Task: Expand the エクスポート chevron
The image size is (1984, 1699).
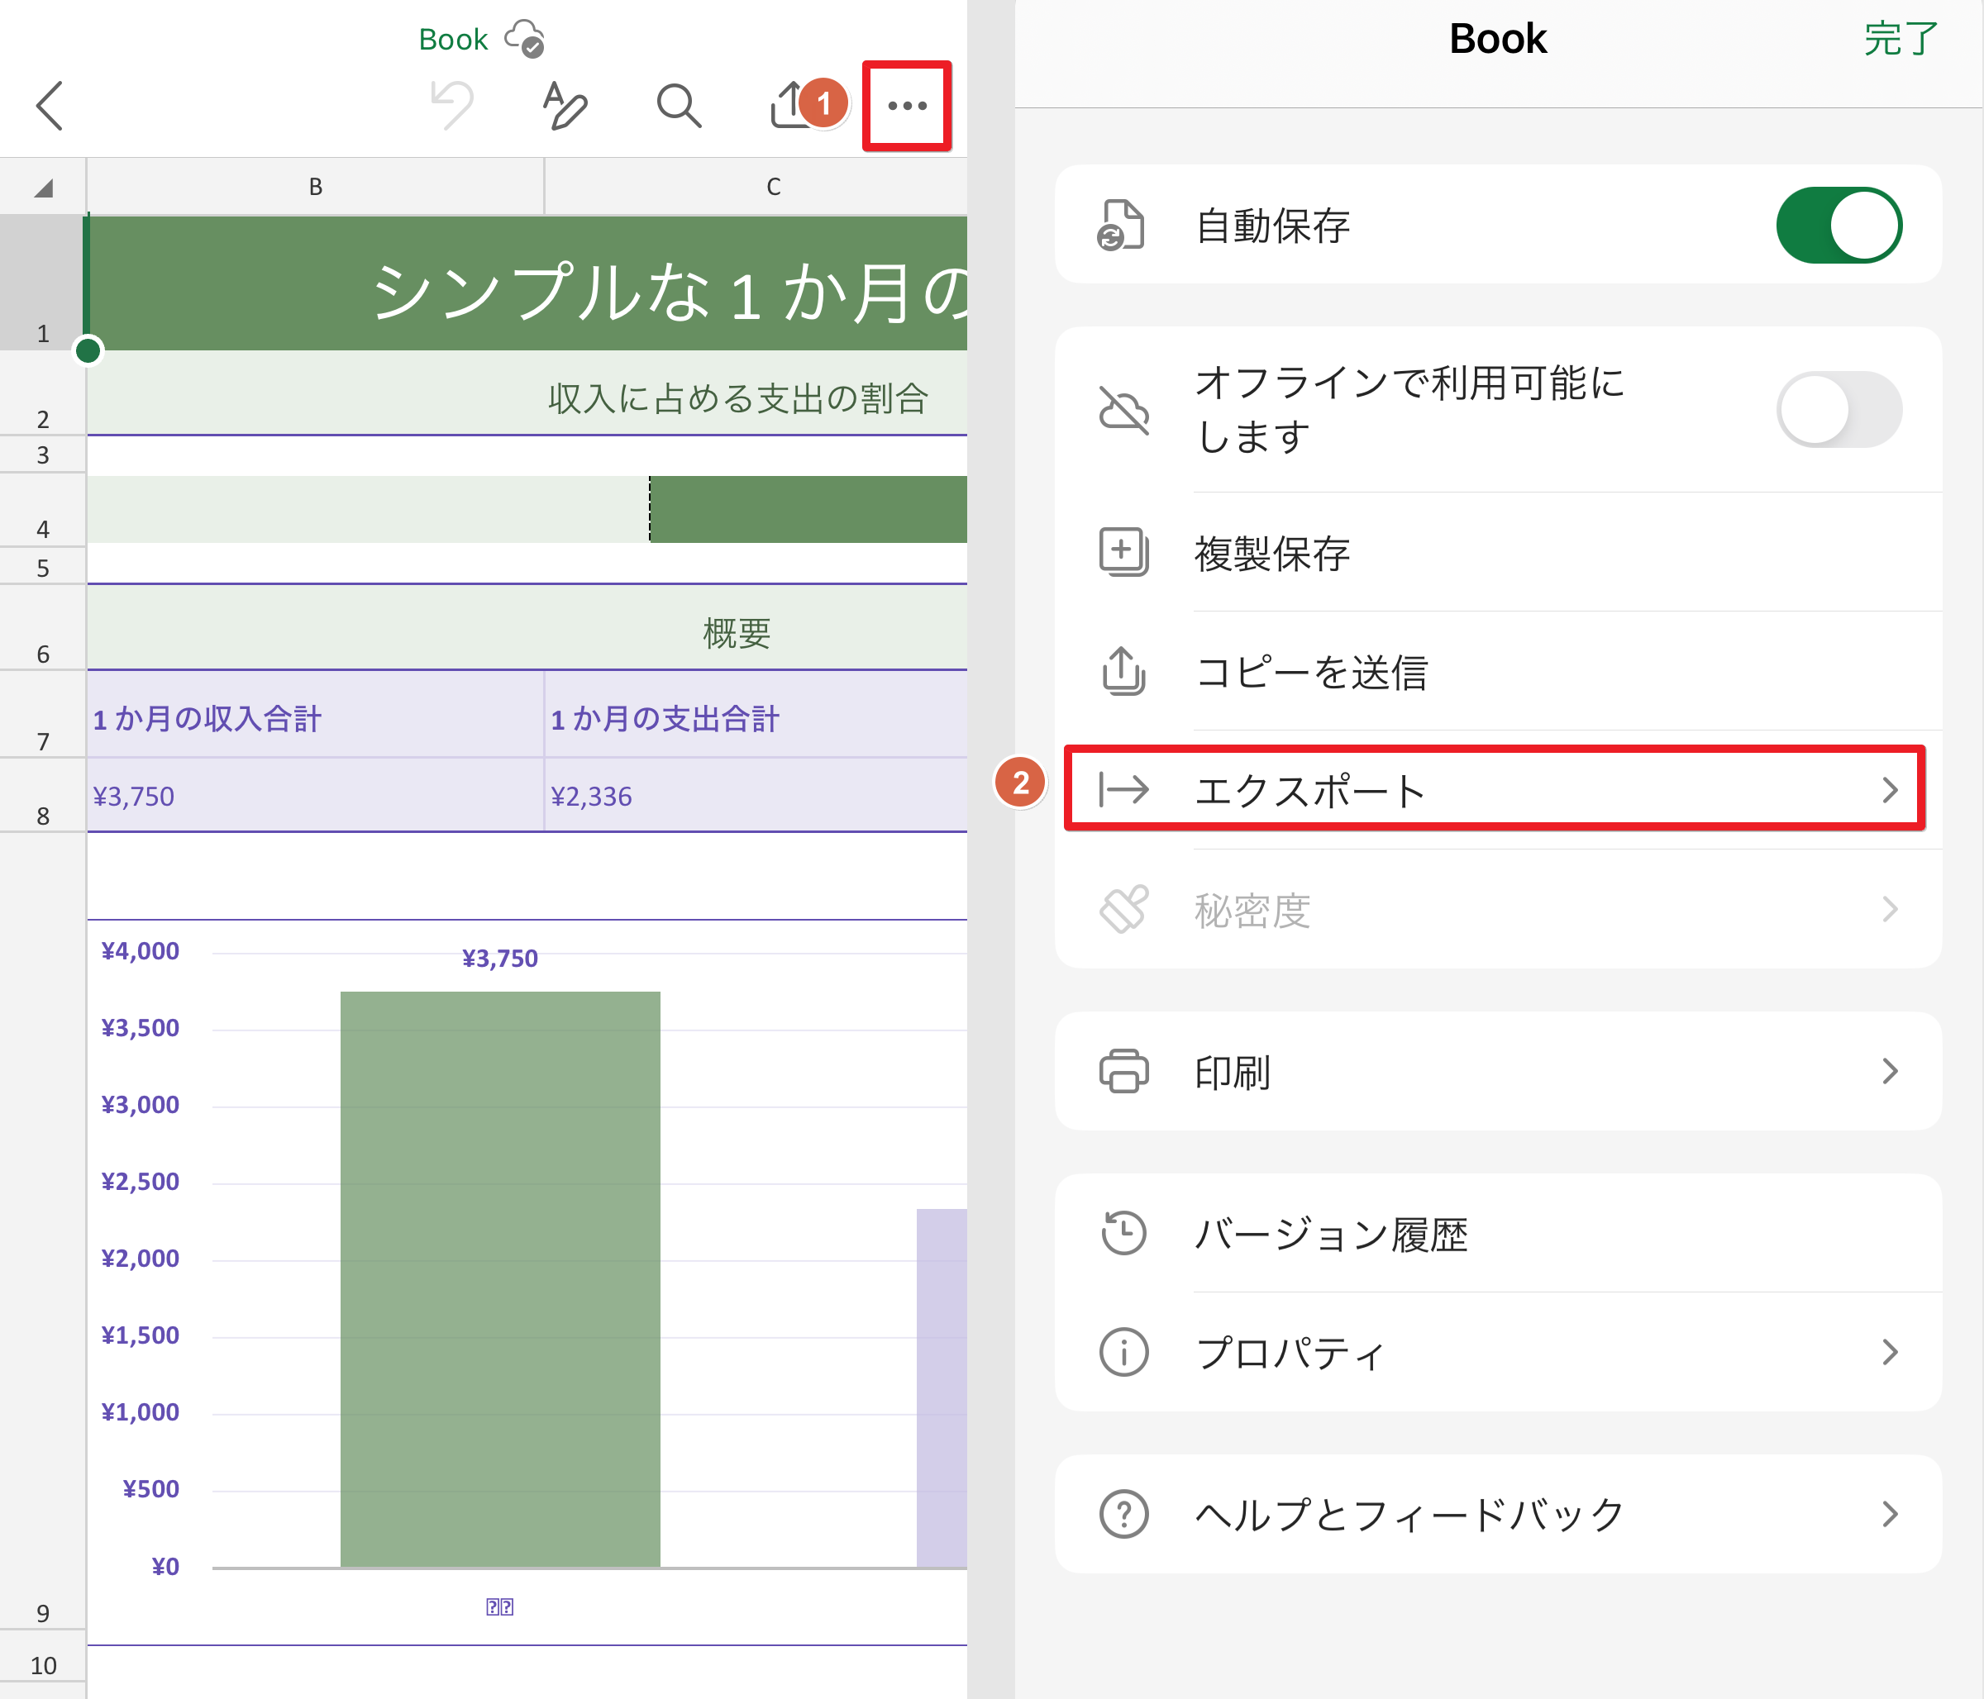Action: (1889, 790)
